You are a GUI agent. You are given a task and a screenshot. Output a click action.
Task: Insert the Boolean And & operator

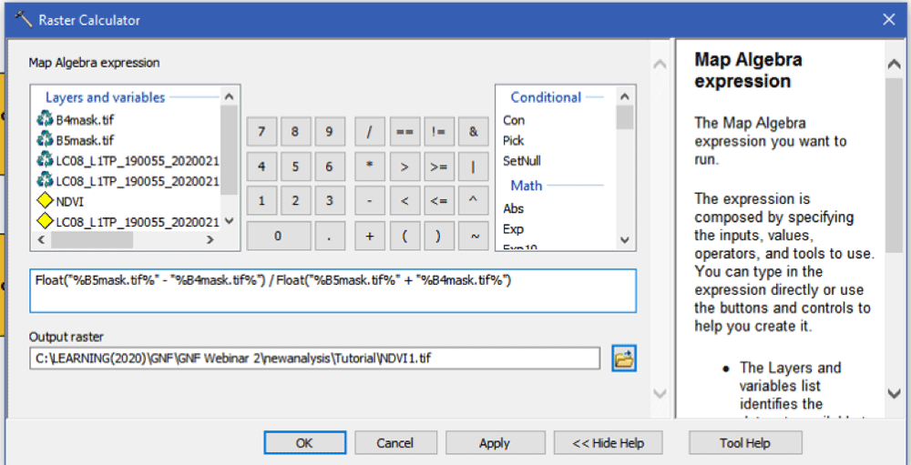[x=473, y=132]
